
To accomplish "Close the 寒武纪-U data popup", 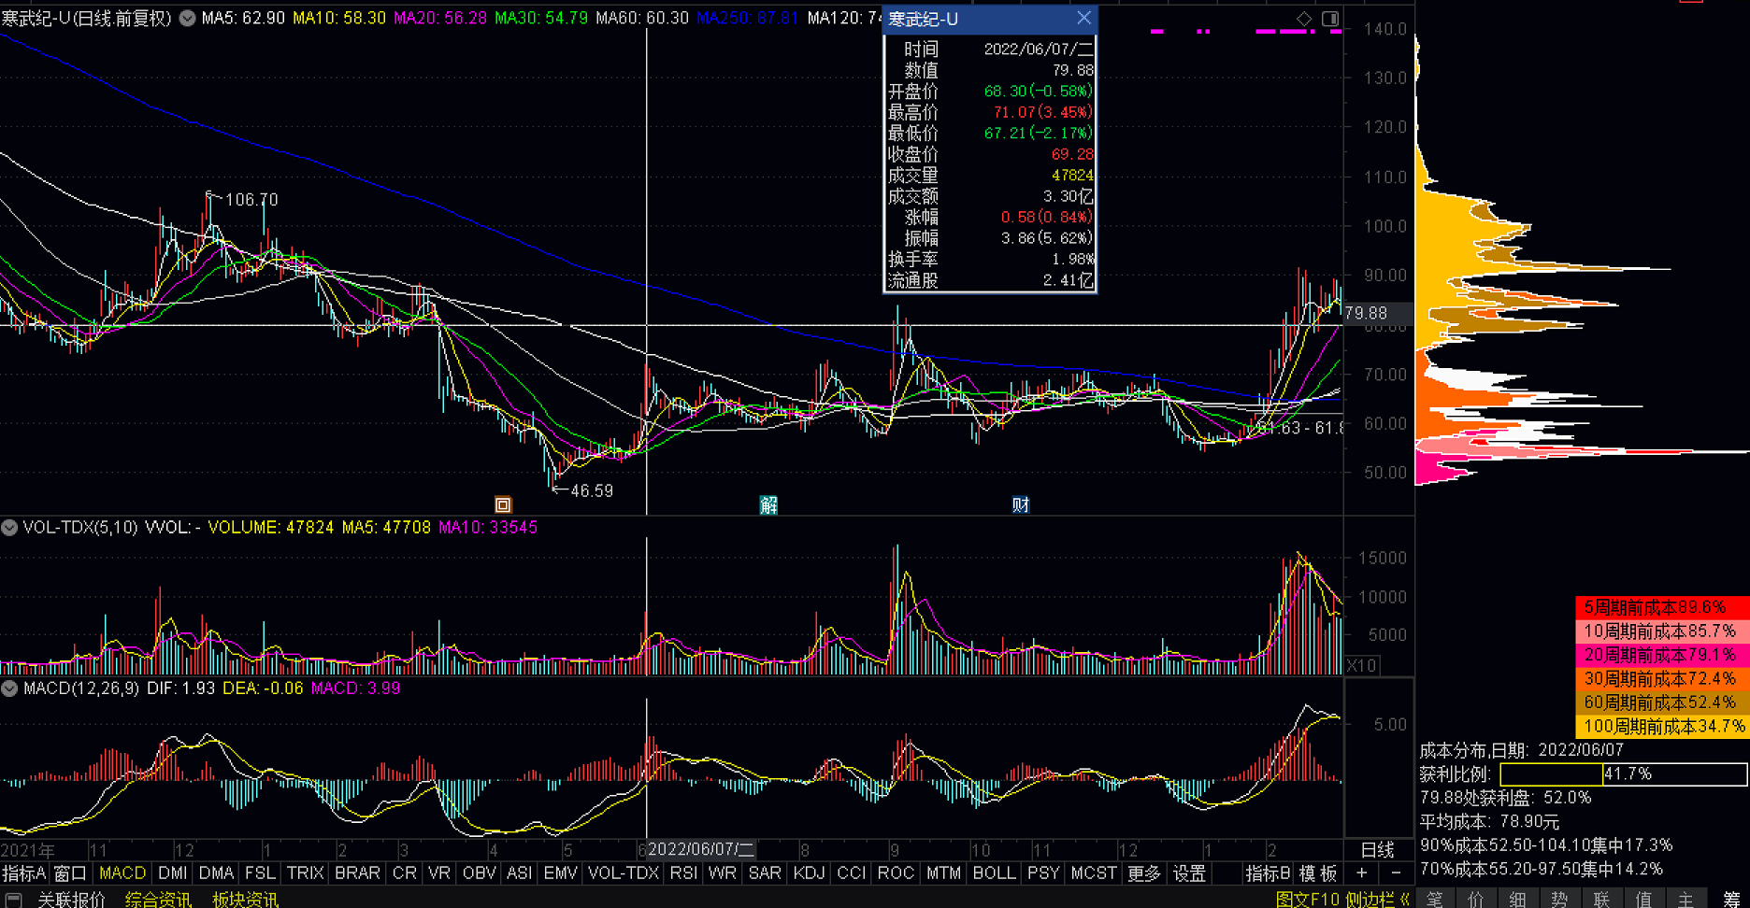I will 1083,18.
